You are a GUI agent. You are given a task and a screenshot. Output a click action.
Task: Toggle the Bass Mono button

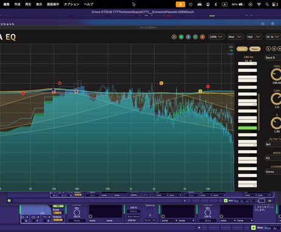[x=134, y=217]
